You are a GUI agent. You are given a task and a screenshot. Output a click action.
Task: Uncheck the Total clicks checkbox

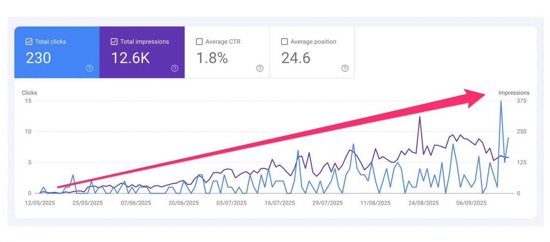29,42
